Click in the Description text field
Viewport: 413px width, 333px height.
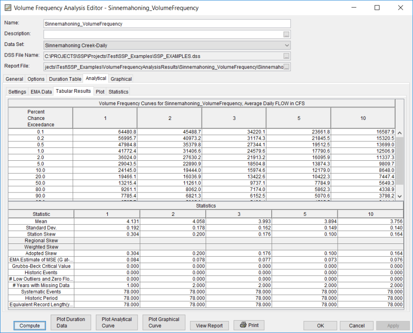[x=163, y=34]
